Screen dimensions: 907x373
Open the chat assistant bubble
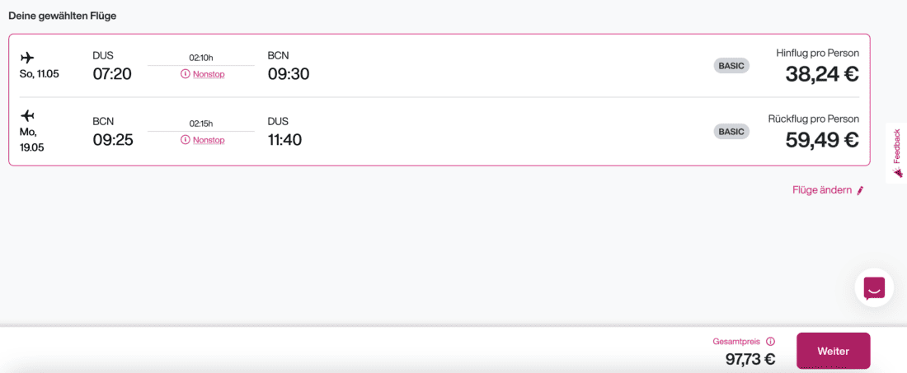click(874, 288)
